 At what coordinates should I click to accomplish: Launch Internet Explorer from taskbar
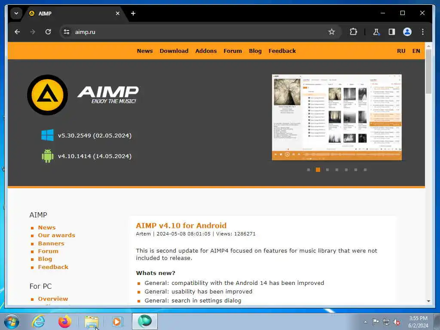[x=38, y=321]
